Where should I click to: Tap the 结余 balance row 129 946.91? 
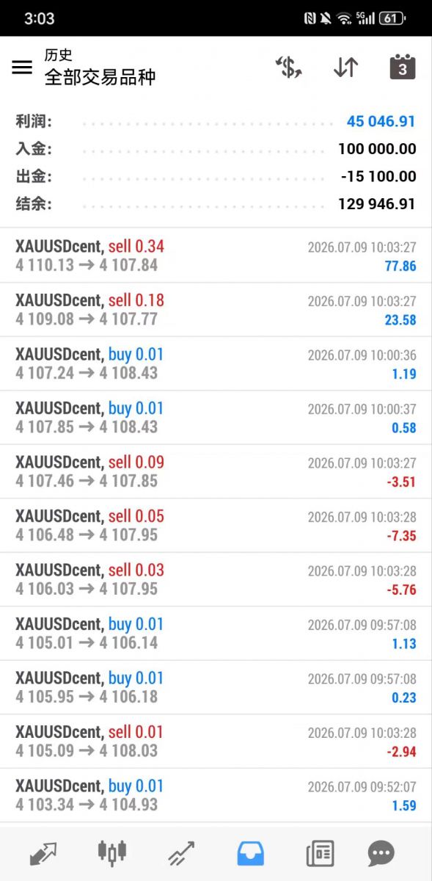pyautogui.click(x=216, y=204)
